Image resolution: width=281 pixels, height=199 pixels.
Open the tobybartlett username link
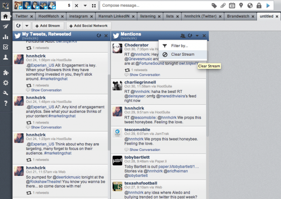click(x=137, y=157)
